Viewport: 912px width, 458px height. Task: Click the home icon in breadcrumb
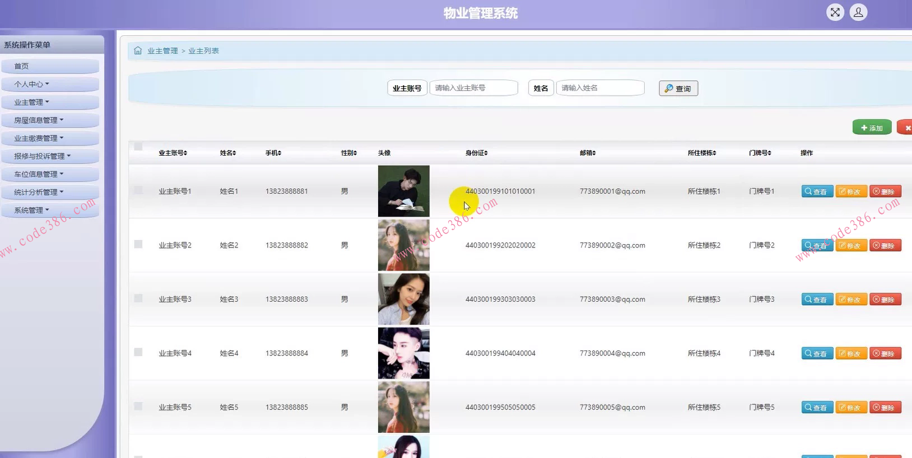point(138,50)
